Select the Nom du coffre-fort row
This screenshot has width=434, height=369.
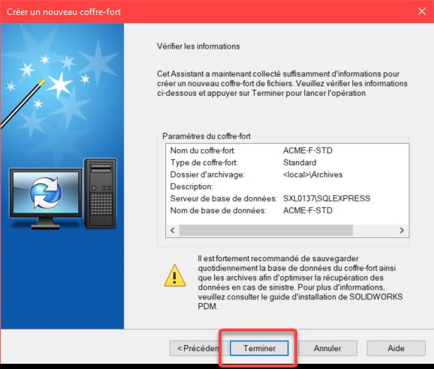click(x=287, y=150)
